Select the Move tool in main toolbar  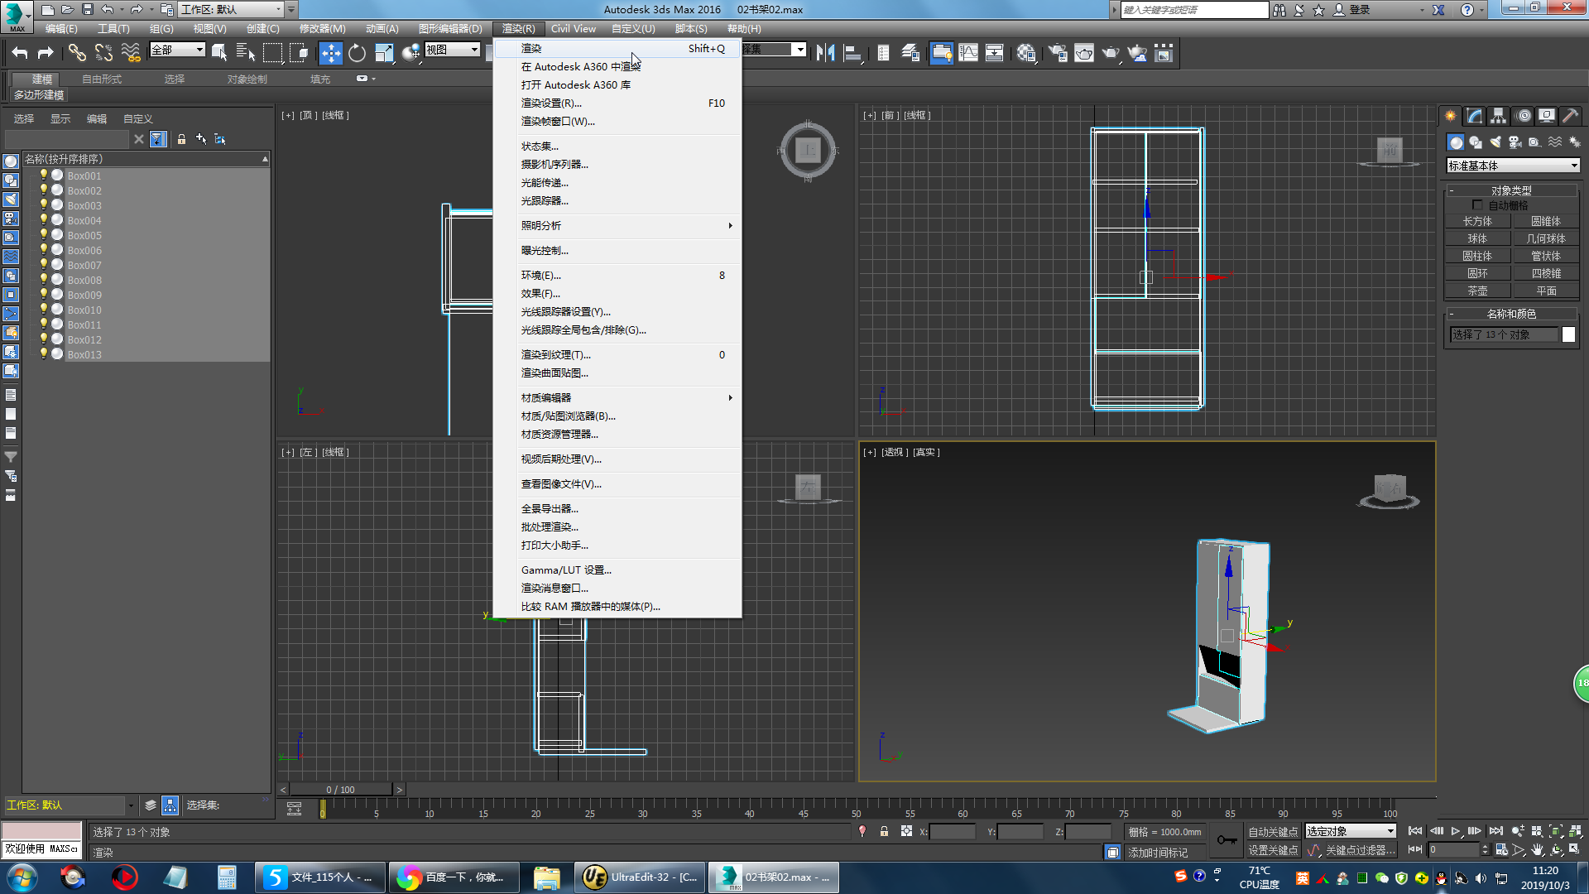(x=330, y=53)
